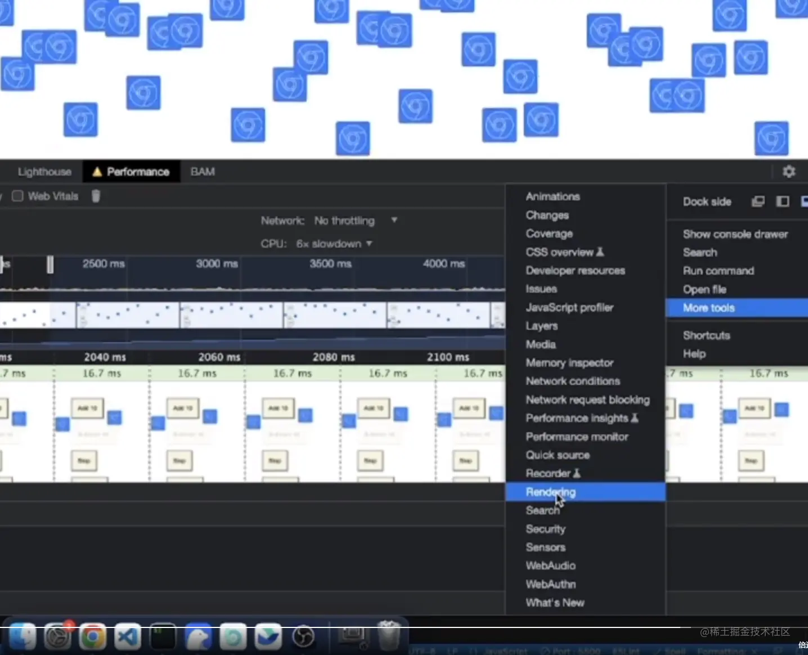
Task: Switch to the Lighthouse tab
Action: pos(44,172)
